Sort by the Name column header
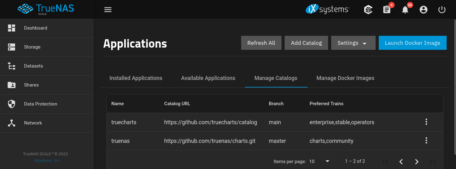Viewport: 456px width, 169px height. [x=118, y=104]
